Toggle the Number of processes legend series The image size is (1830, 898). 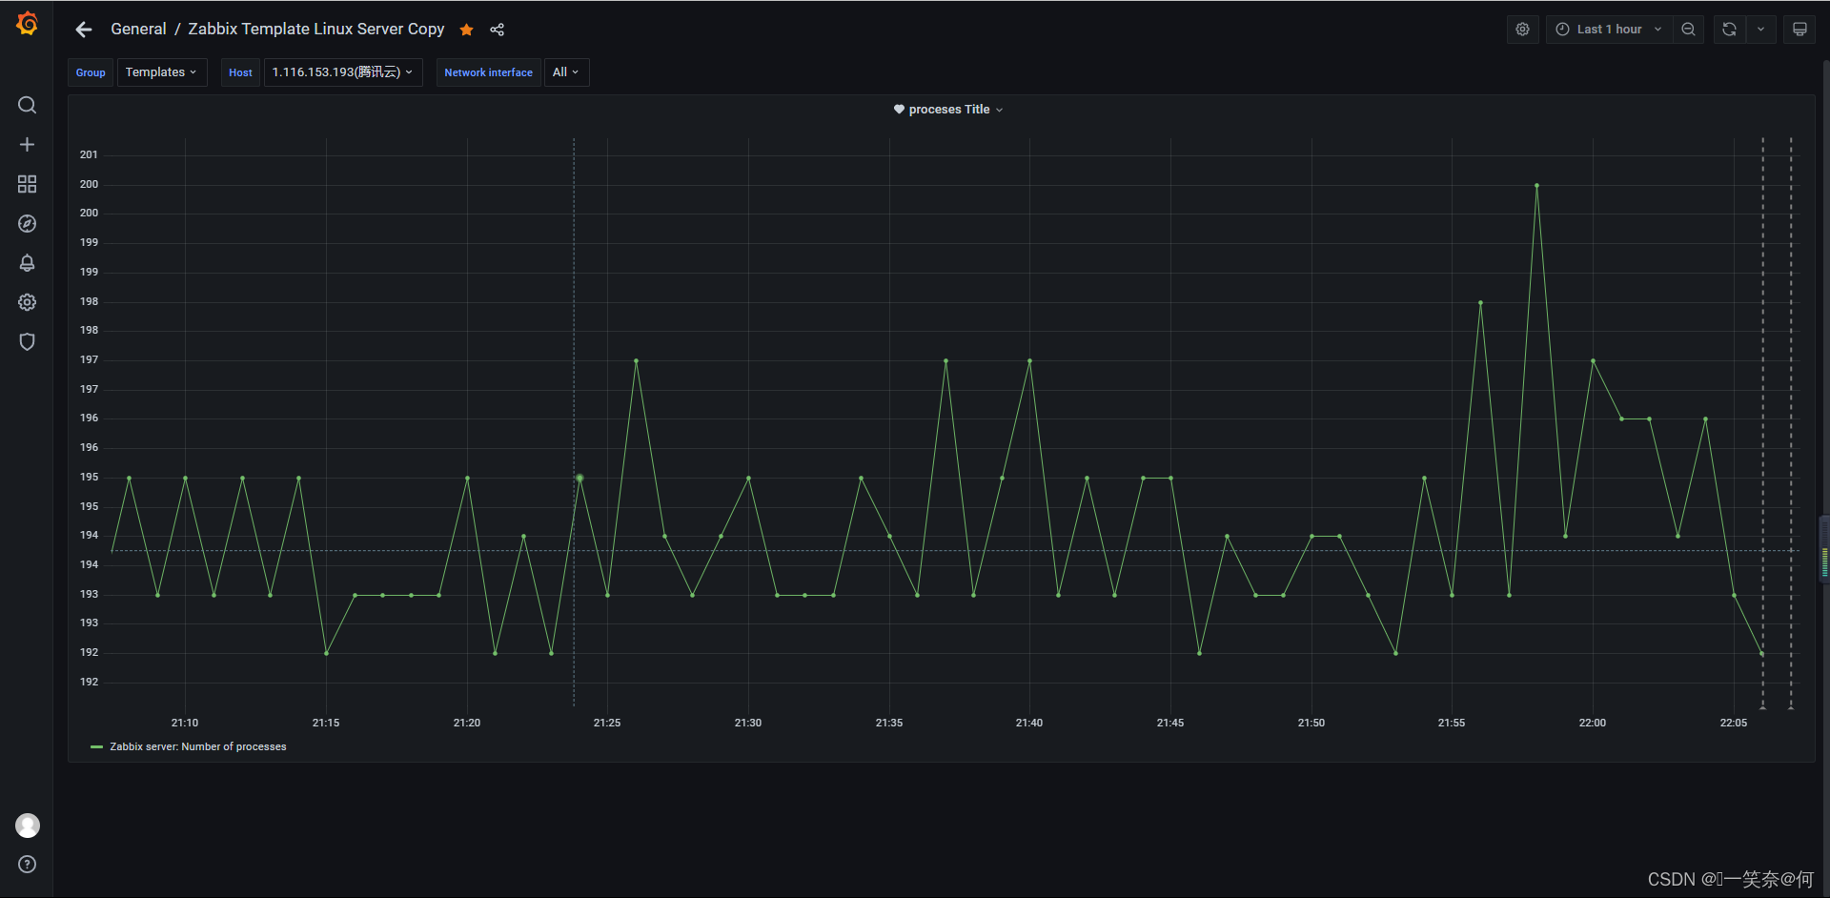(198, 747)
